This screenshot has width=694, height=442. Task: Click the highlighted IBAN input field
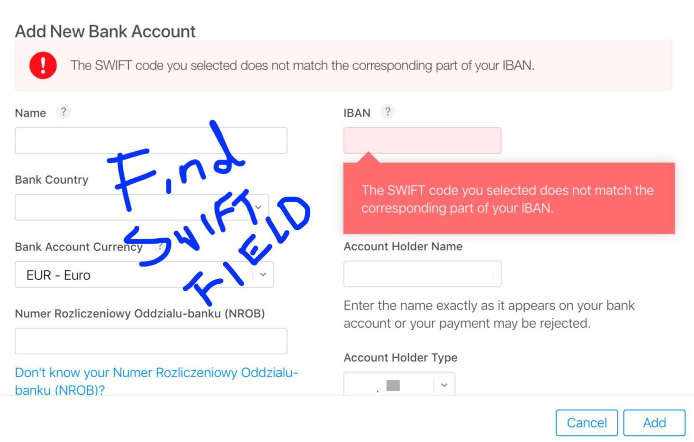(423, 141)
